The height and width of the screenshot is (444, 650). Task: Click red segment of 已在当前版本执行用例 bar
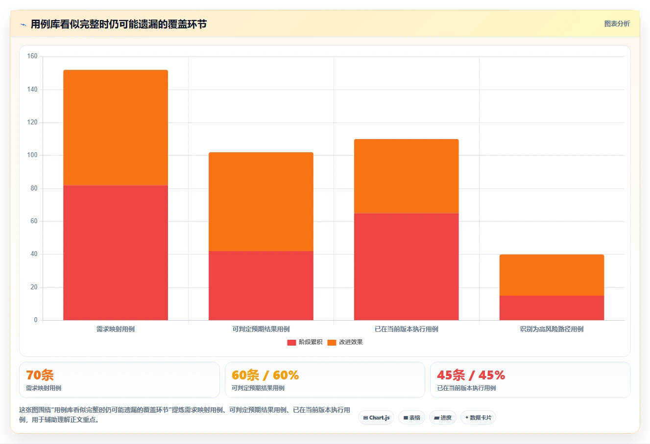407,267
